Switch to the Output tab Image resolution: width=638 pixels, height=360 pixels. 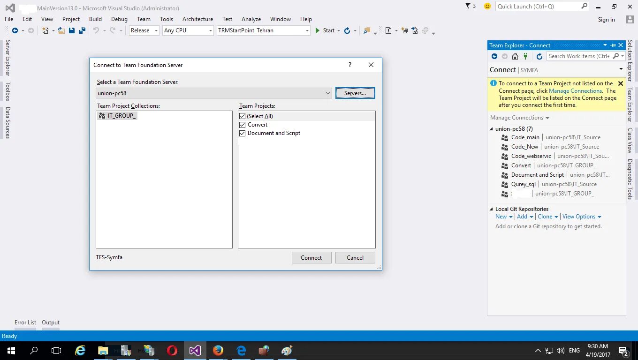(x=51, y=322)
